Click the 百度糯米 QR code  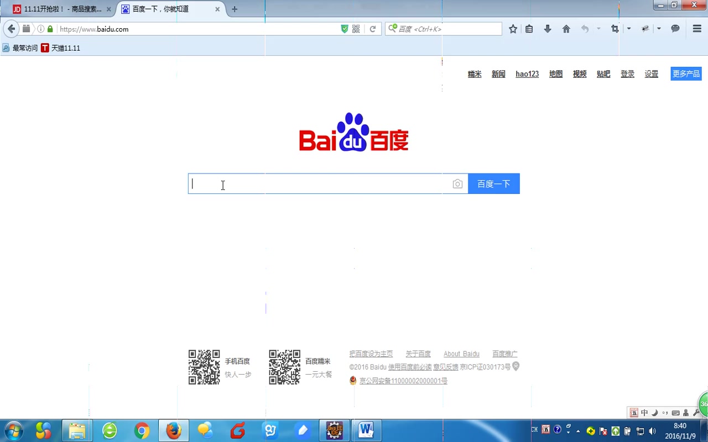[x=285, y=367]
